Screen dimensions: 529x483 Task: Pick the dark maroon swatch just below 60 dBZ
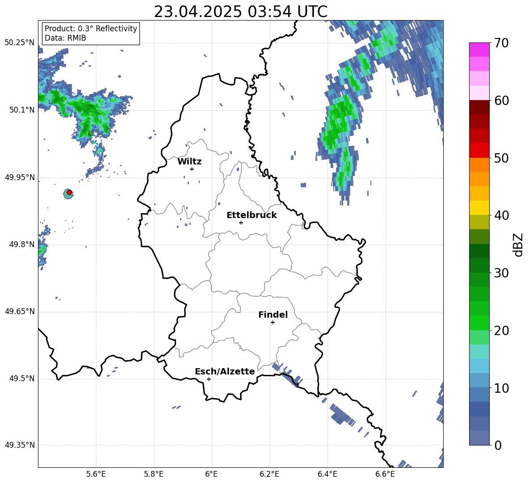479,107
